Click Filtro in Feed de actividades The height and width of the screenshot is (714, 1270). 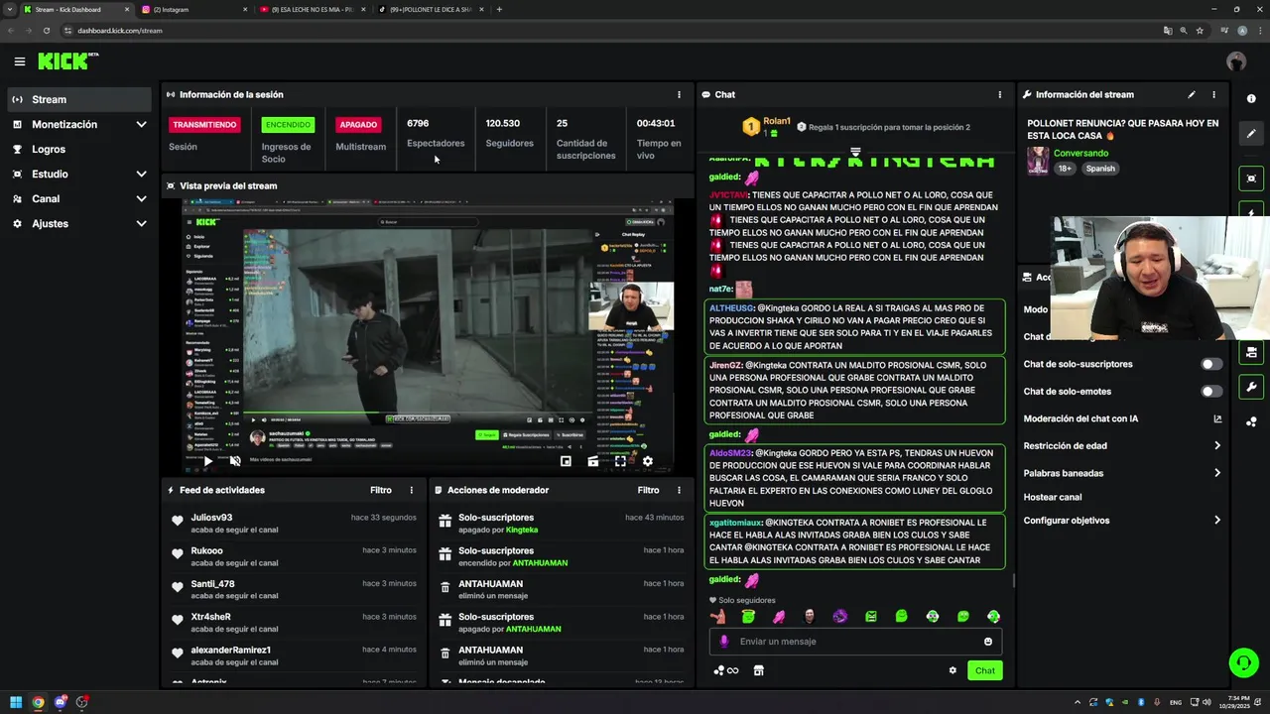381,490
